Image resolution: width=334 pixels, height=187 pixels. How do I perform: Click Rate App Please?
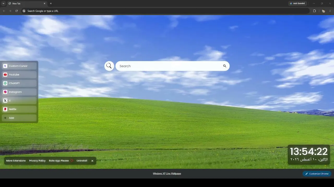(61, 161)
